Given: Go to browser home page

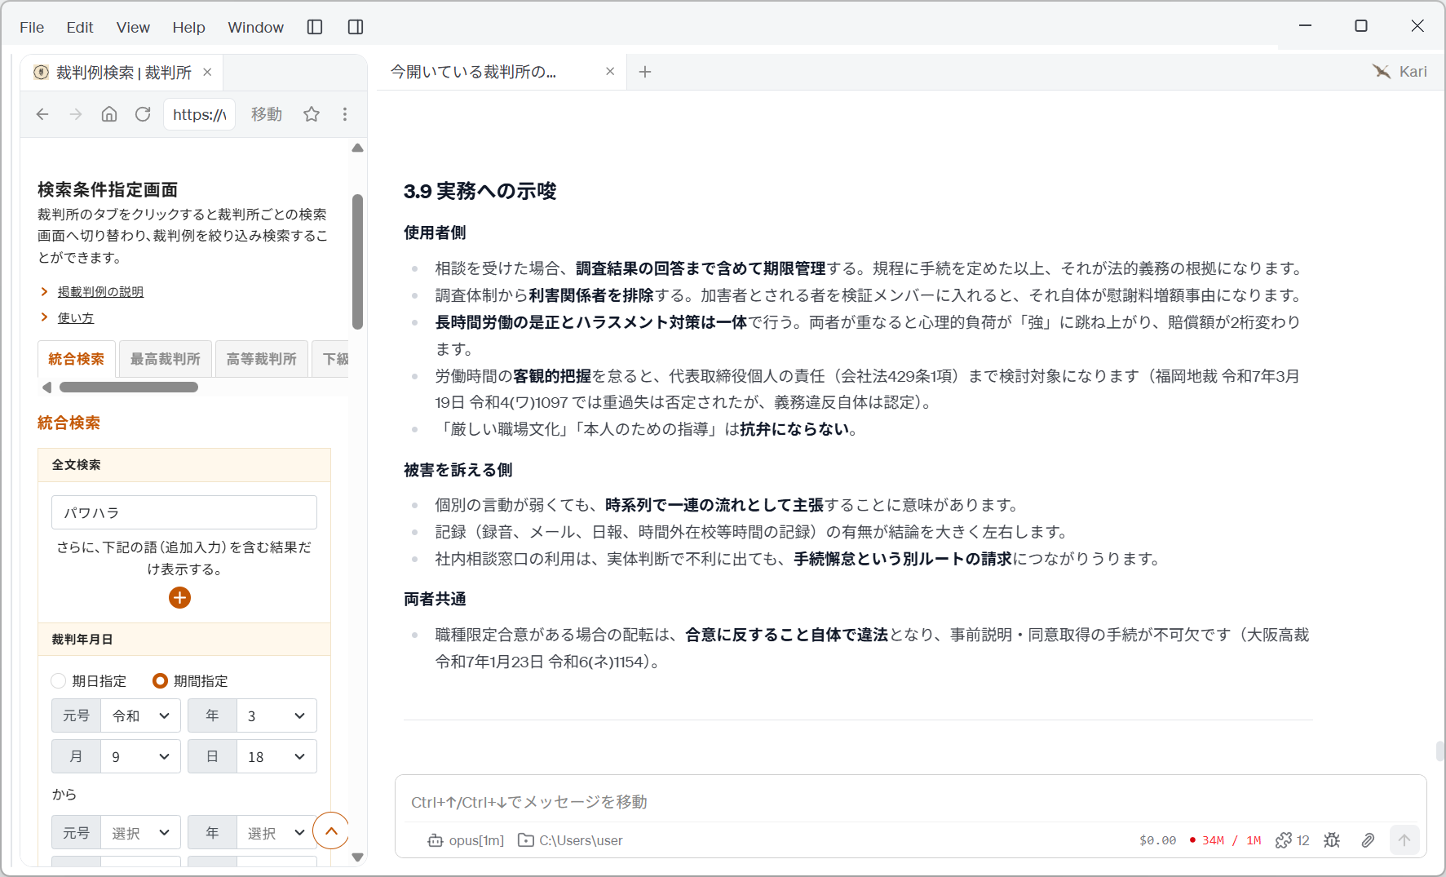Looking at the screenshot, I should pyautogui.click(x=109, y=114).
